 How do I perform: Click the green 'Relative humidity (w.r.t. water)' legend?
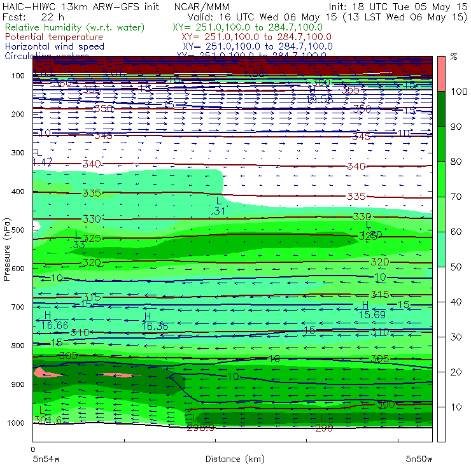coord(75,27)
